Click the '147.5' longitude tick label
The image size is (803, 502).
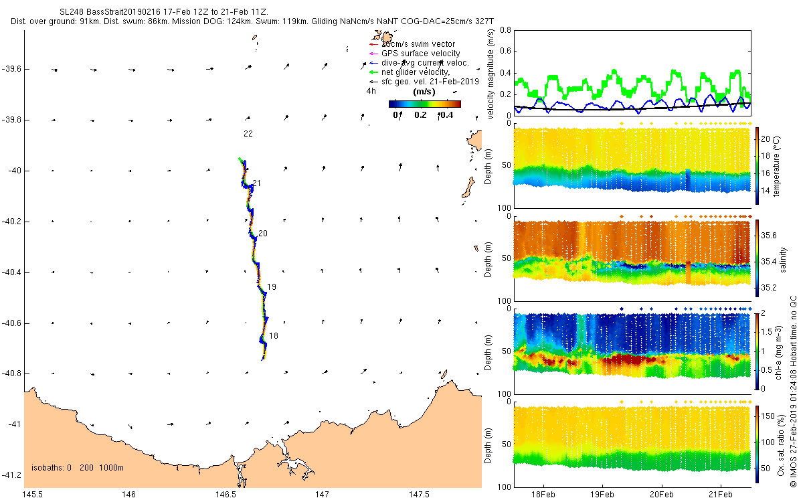pos(420,494)
